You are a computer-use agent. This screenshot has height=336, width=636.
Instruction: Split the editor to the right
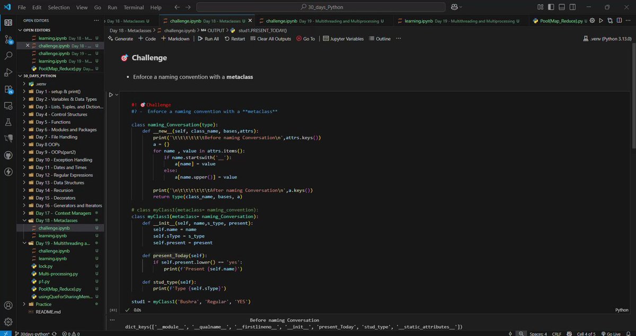tap(619, 21)
